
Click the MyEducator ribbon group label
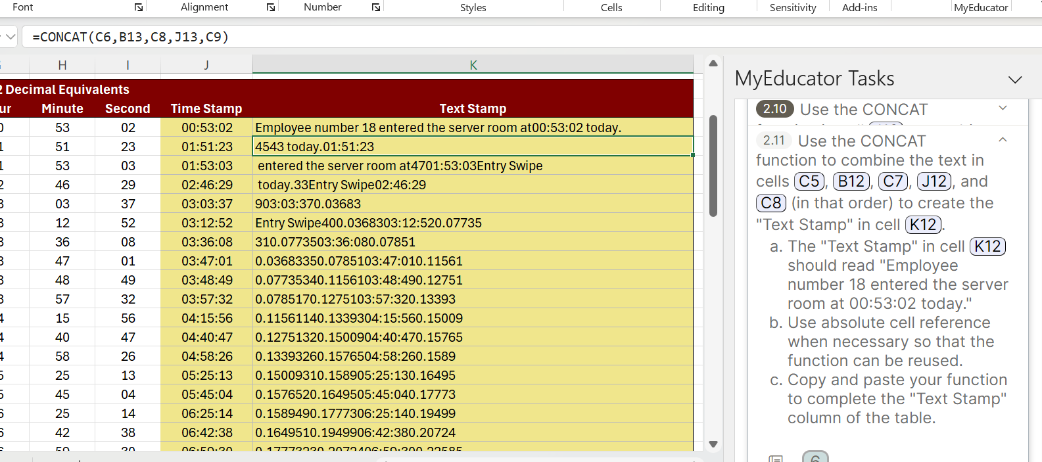tap(981, 8)
